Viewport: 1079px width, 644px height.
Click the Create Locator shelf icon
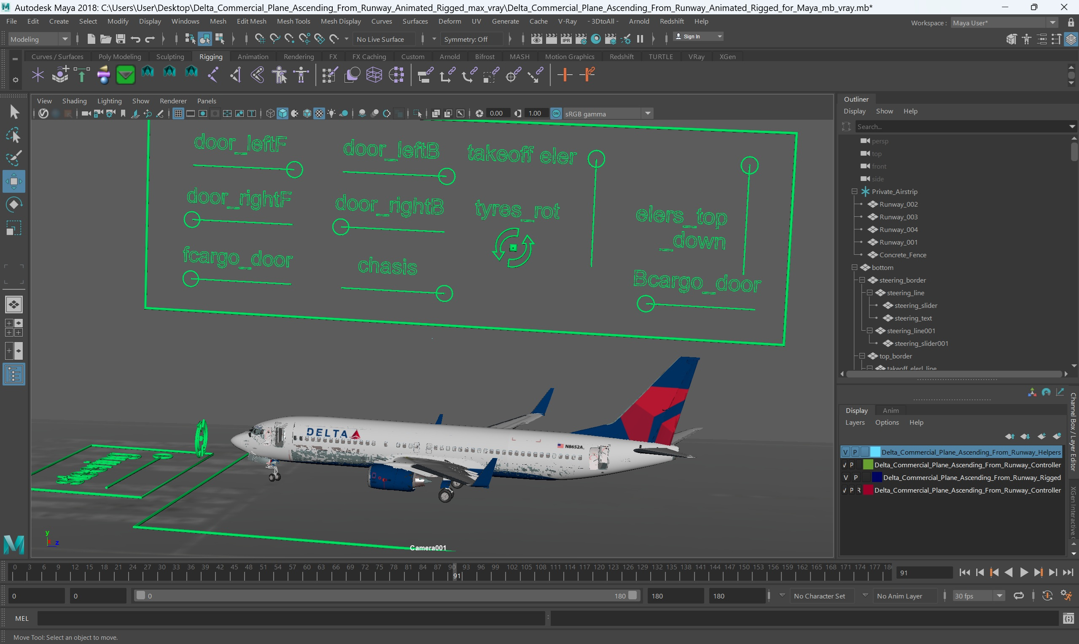coord(38,75)
